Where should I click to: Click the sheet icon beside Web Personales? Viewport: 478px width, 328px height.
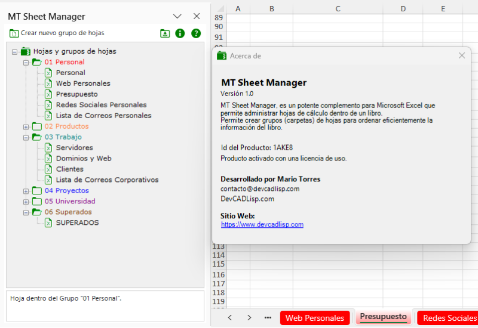click(x=48, y=83)
